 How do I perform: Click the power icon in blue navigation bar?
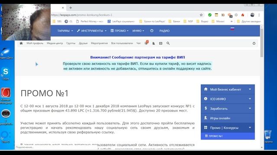pyautogui.click(x=152, y=31)
